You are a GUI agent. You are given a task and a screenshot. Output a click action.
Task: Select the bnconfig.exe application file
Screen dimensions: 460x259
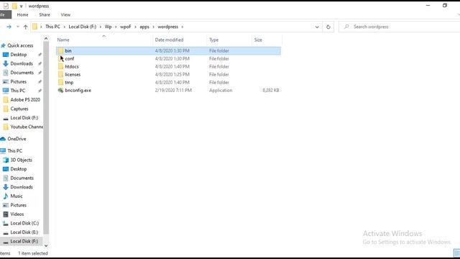tap(168, 91)
